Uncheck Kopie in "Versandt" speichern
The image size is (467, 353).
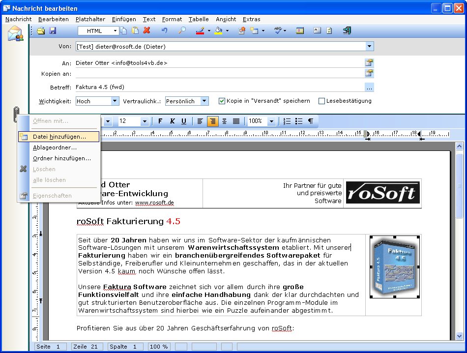(222, 101)
